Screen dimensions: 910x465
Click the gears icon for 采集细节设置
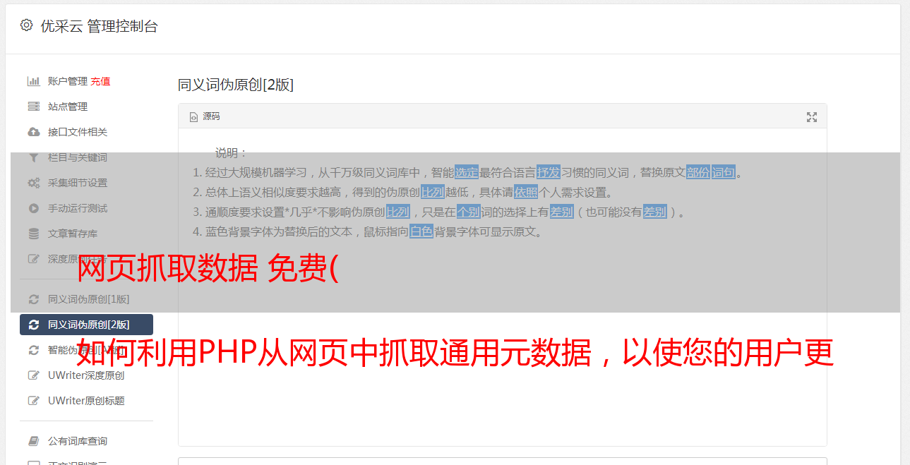pyautogui.click(x=33, y=183)
